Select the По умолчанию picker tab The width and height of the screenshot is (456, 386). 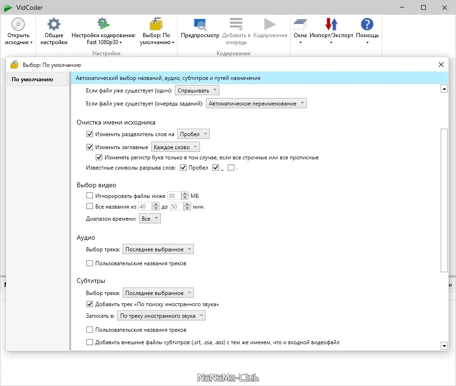click(x=38, y=79)
